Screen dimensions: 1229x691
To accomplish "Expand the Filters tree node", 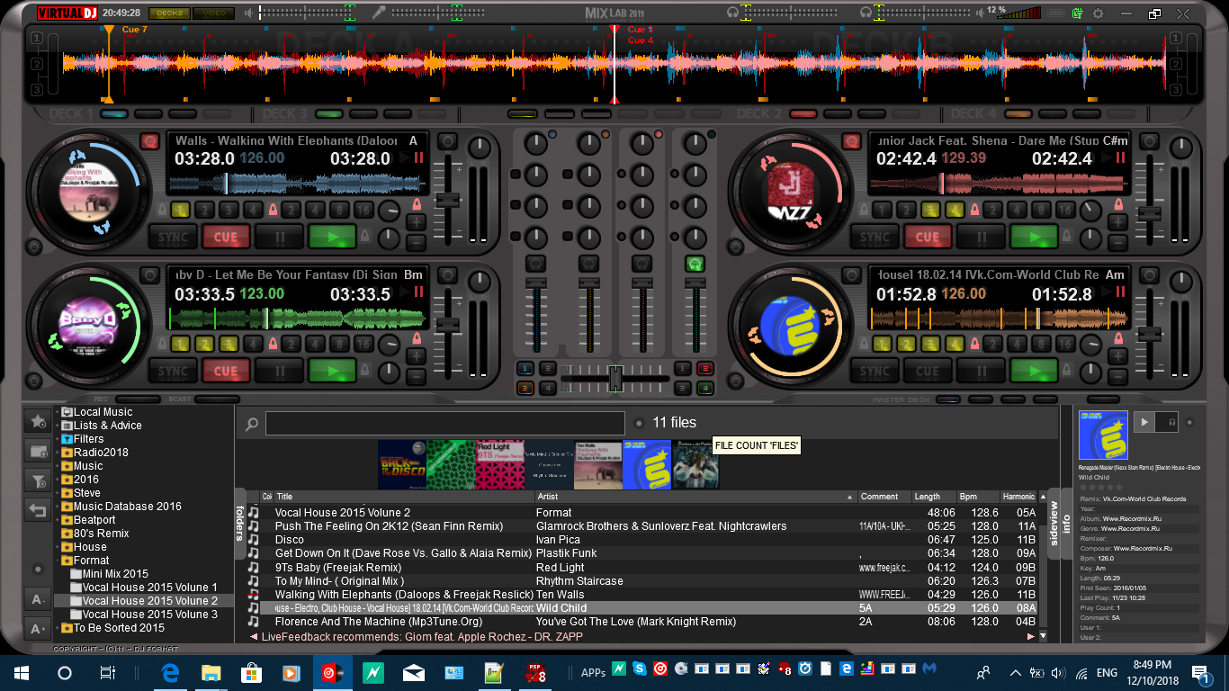I will [58, 439].
